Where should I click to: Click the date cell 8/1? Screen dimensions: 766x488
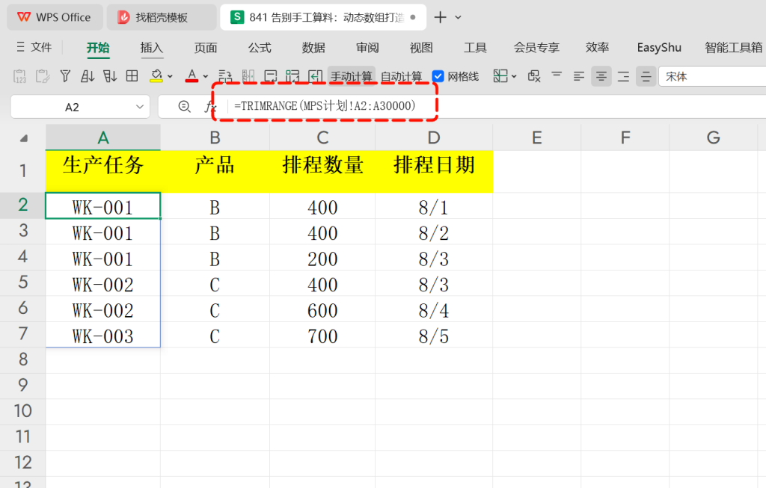(434, 206)
